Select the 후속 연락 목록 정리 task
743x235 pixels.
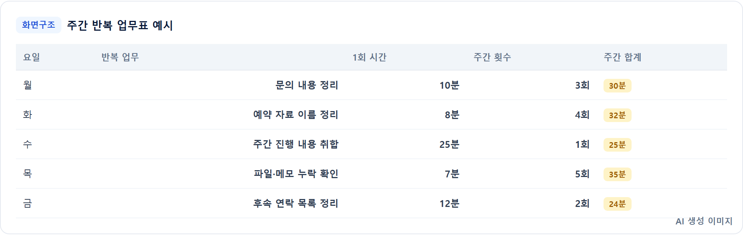[x=296, y=204]
